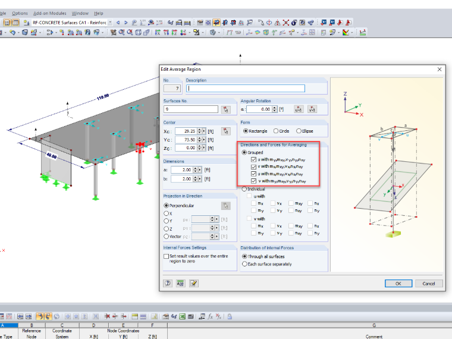Open the Help menu
The width and height of the screenshot is (452, 339).
[98, 13]
